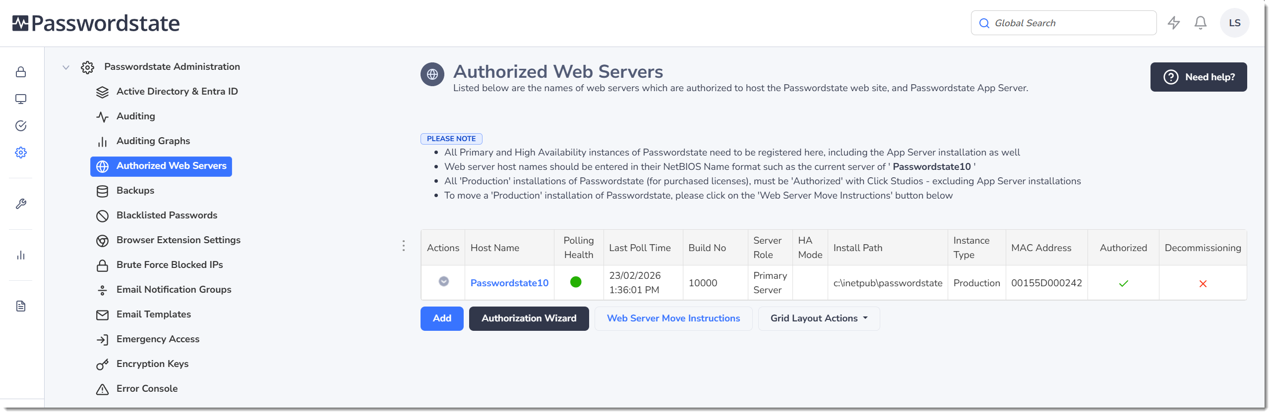Image resolution: width=1272 pixels, height=415 pixels.
Task: Click the Need help? button
Action: [x=1198, y=77]
